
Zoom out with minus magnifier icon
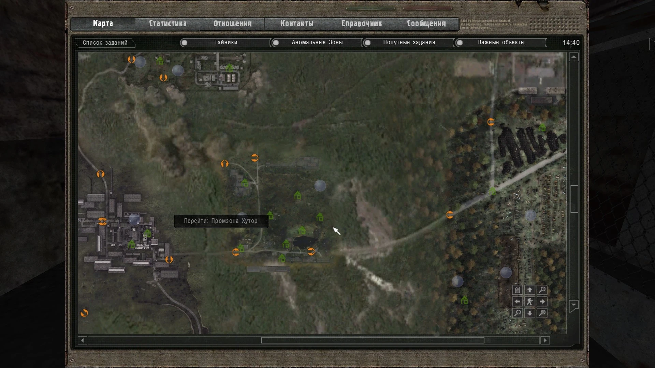pos(517,313)
